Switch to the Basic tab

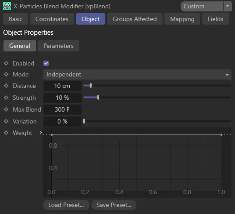click(16, 19)
